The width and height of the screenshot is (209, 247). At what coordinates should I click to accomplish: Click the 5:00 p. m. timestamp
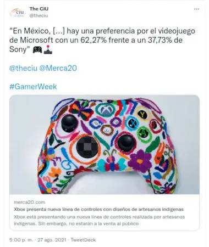(21, 240)
